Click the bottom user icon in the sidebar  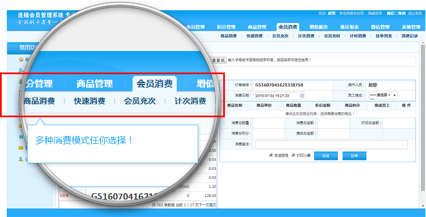point(20,159)
